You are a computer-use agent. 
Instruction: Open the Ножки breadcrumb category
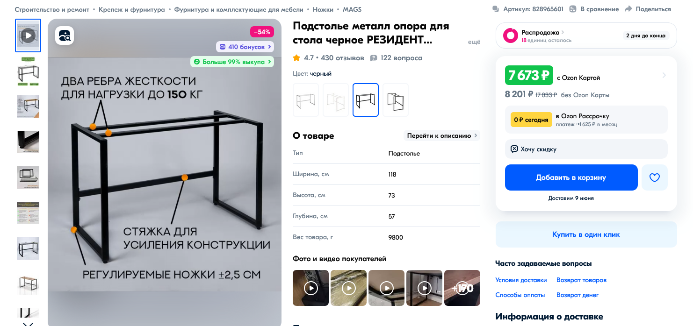click(323, 9)
